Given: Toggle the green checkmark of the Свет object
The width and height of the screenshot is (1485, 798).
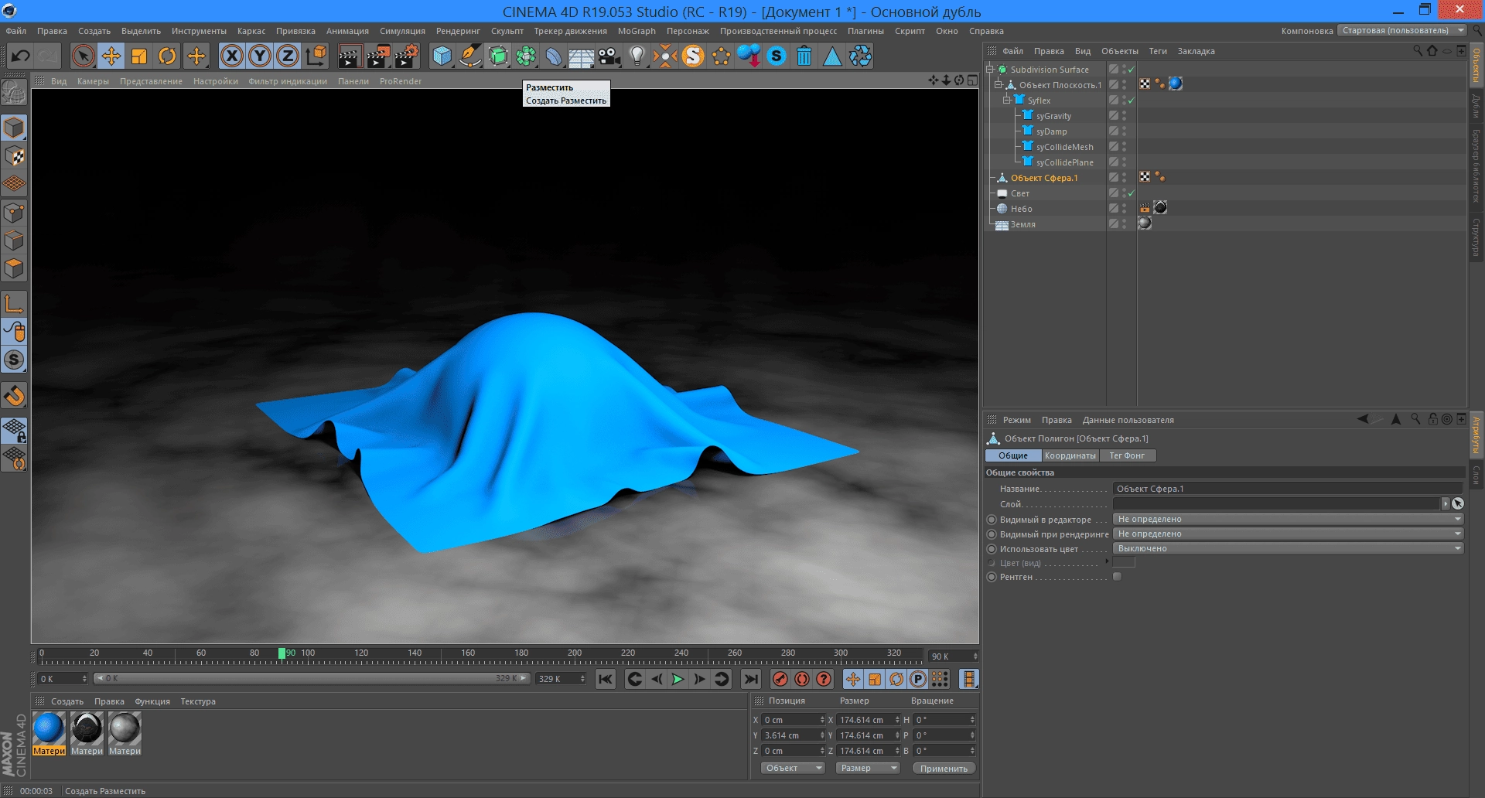Looking at the screenshot, I should pyautogui.click(x=1131, y=193).
